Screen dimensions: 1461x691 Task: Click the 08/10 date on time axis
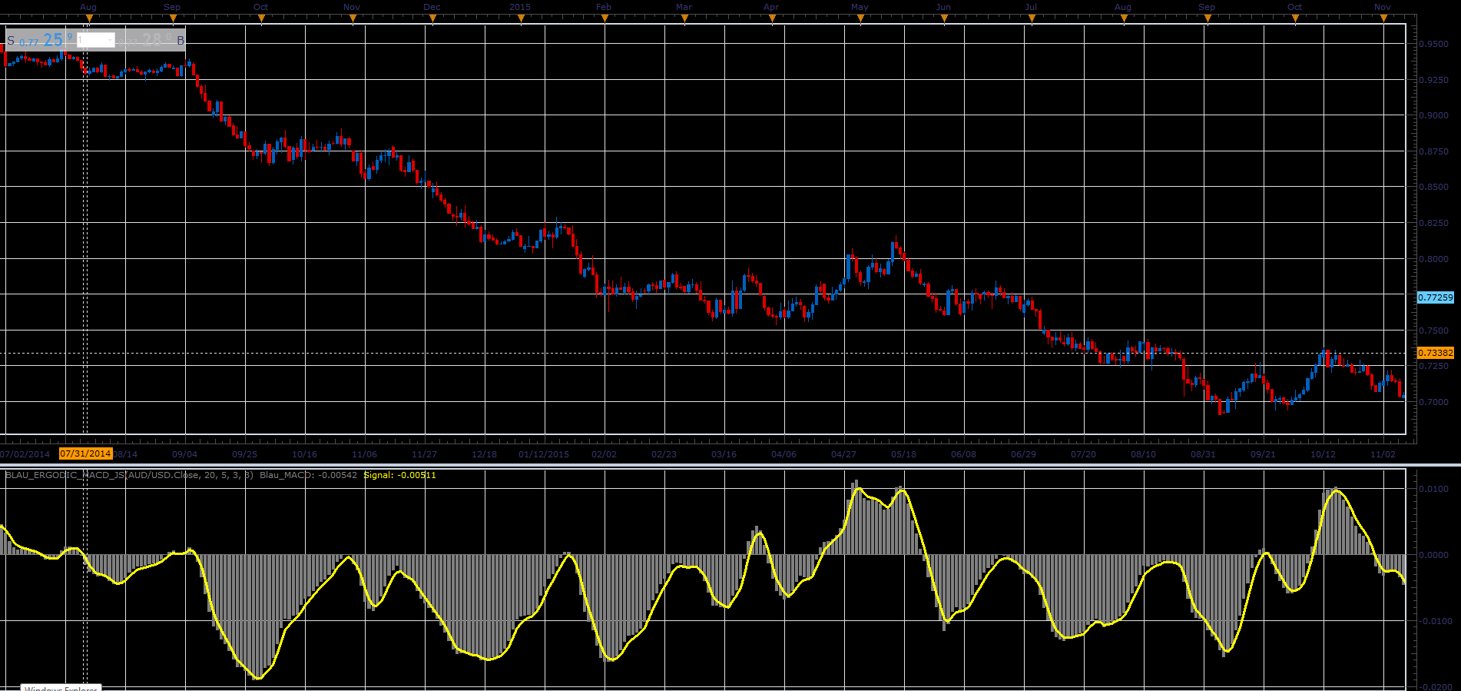click(x=1143, y=454)
